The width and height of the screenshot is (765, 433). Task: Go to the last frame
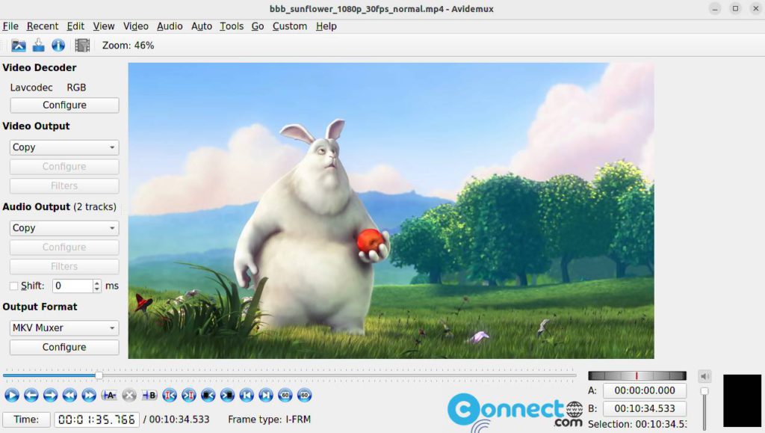coord(265,395)
